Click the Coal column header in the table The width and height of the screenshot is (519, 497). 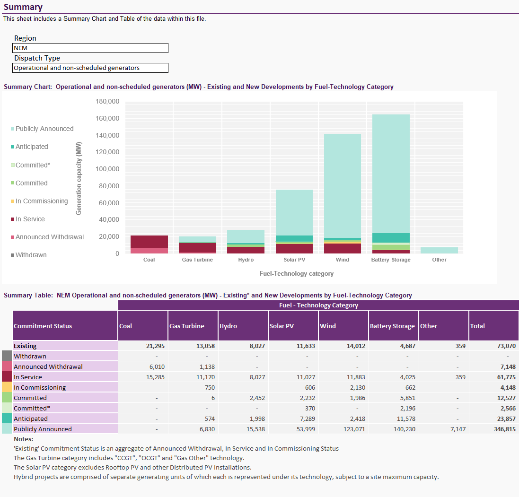142,326
